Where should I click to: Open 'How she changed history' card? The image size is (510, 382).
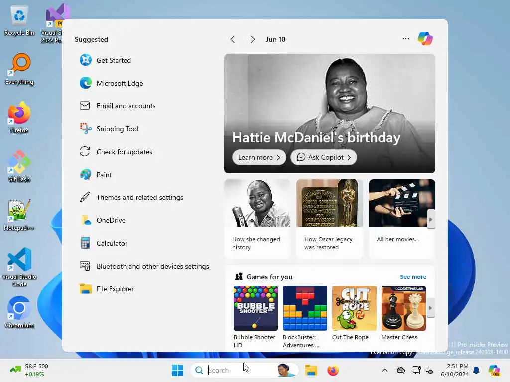click(x=257, y=219)
